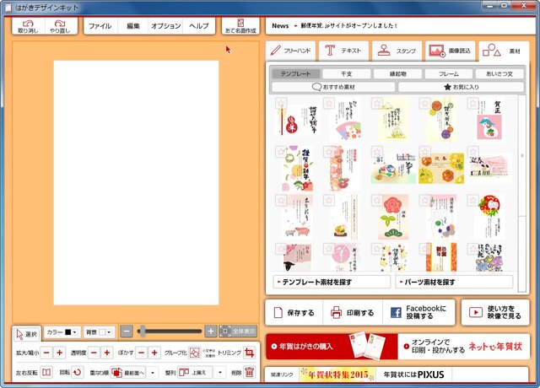Click the グループ化 group icon
Screen dimensions: 540x388
pos(195,353)
